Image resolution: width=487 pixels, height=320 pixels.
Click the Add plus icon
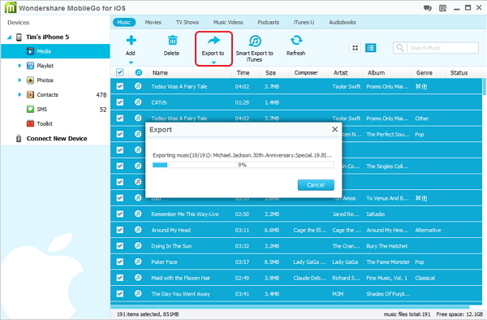click(x=131, y=41)
